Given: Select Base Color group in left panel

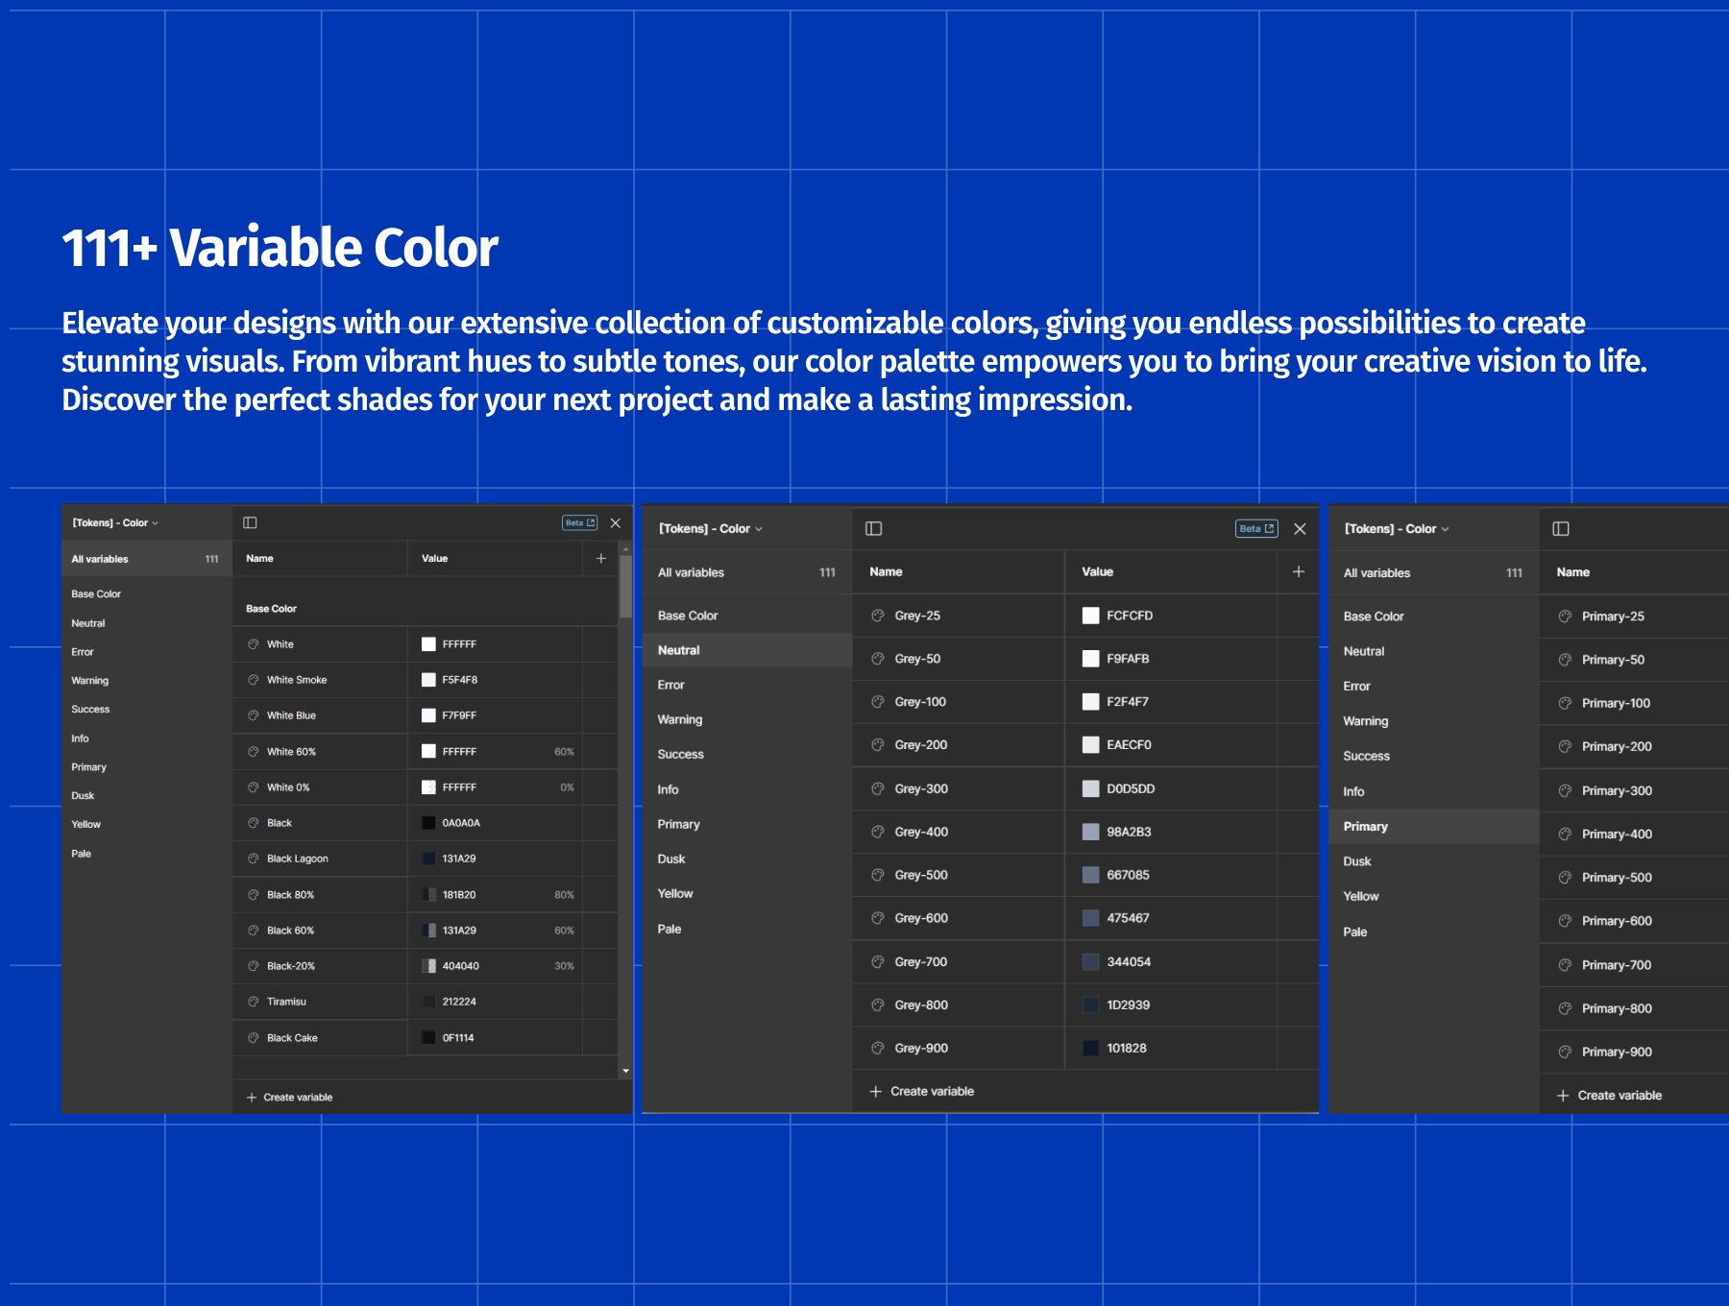Looking at the screenshot, I should click(x=96, y=594).
